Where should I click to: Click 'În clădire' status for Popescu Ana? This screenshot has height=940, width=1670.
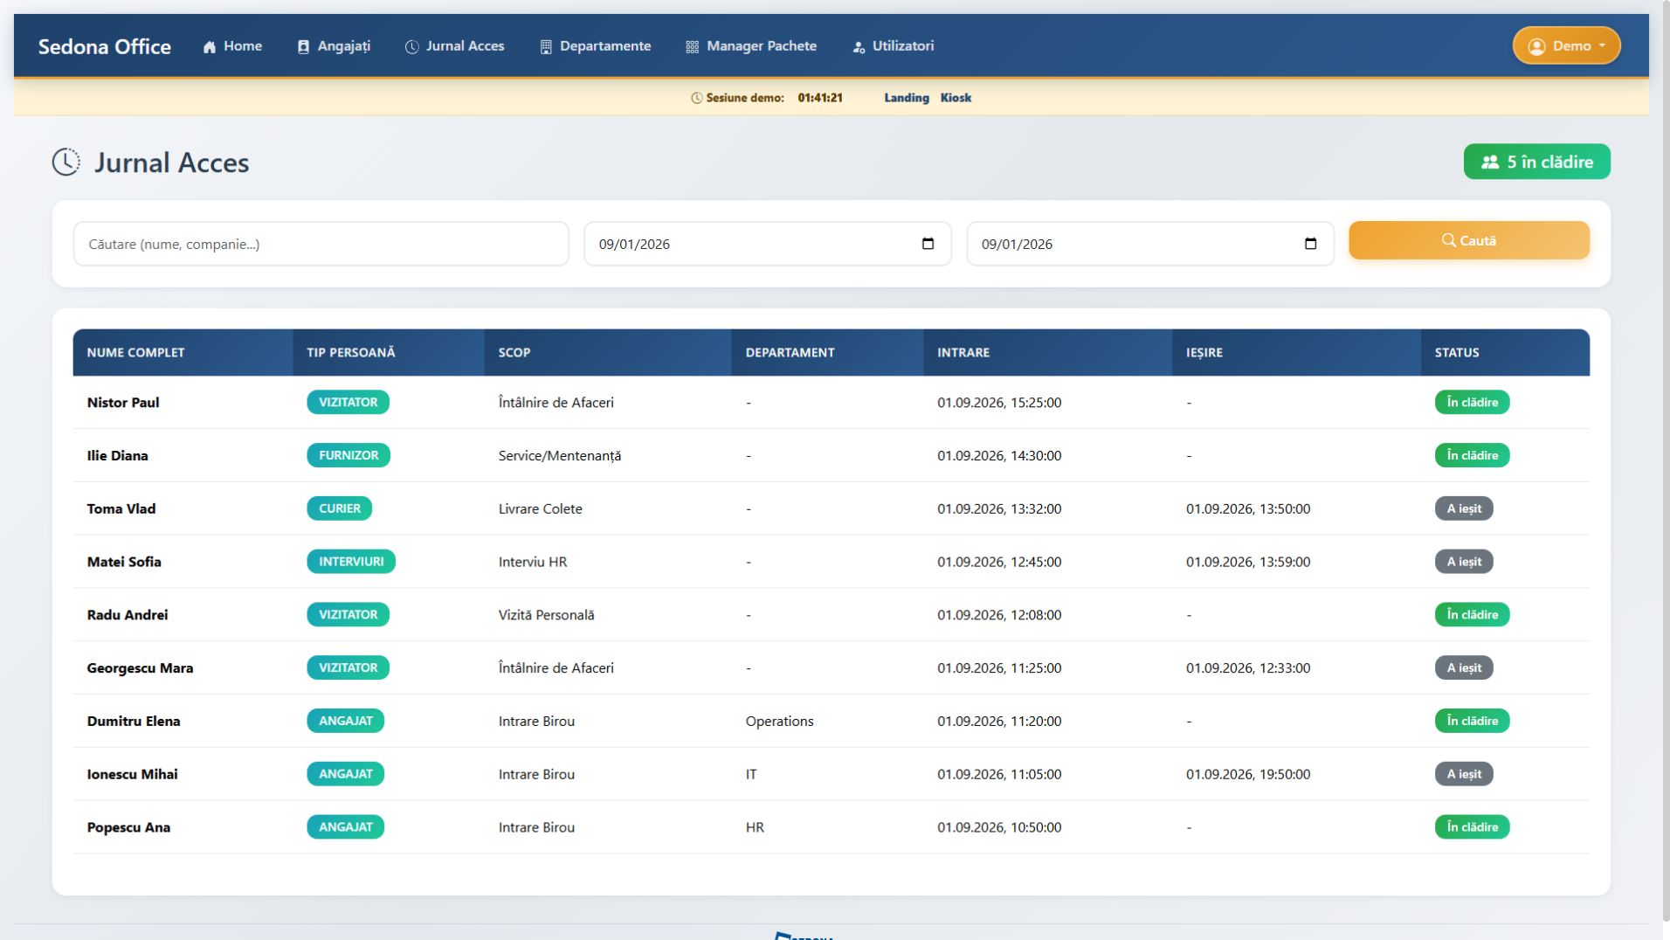[1472, 827]
